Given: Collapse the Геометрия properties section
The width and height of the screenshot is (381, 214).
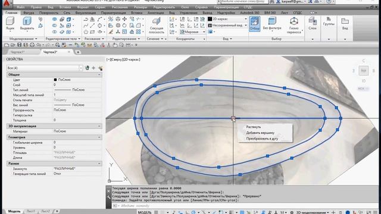Looking at the screenshot, I should [99, 137].
